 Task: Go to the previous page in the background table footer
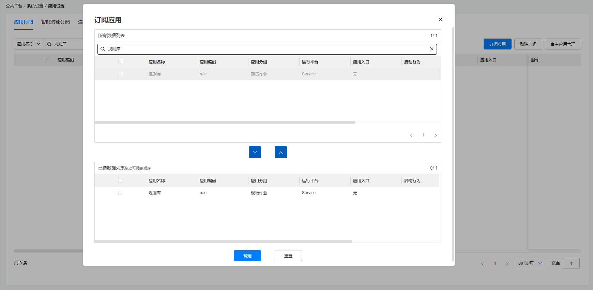click(483, 263)
